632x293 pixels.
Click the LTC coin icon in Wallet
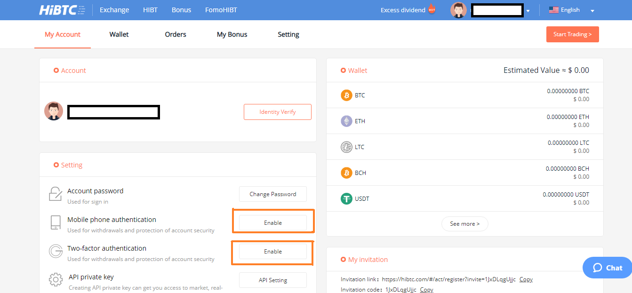[346, 147]
